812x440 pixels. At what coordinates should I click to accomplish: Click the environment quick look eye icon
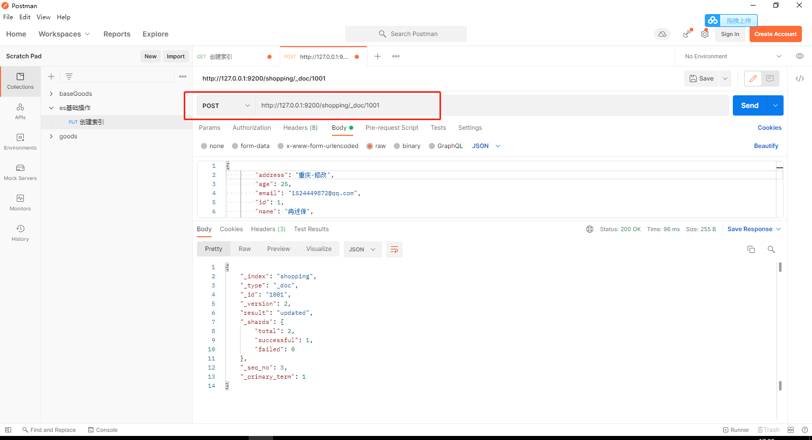click(800, 56)
